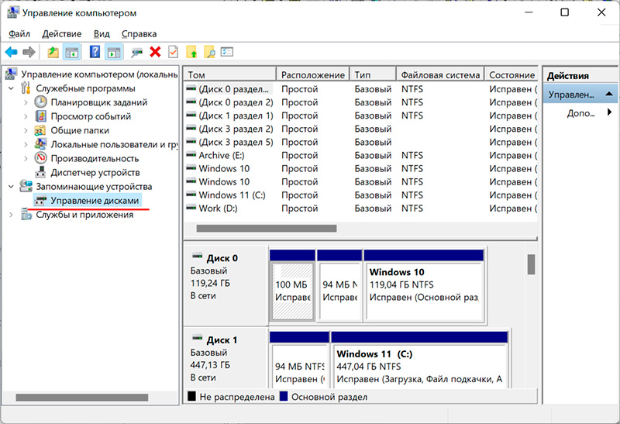Open Просмотр событий in the tree
Viewport: 620px width, 424px height.
click(x=90, y=116)
